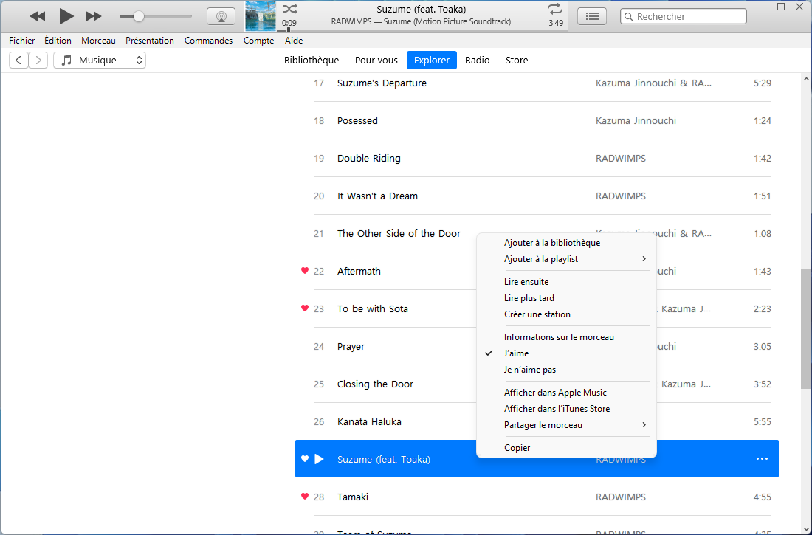This screenshot has height=535, width=812.
Task: Select Je n'aime pas option
Action: click(x=566, y=370)
